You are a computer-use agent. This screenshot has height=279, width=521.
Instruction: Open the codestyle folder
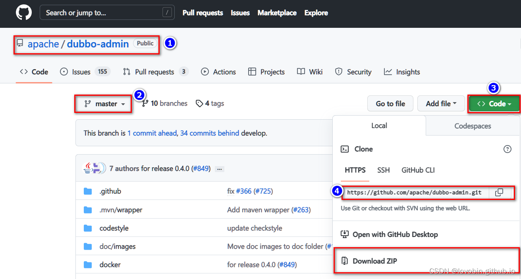tap(114, 228)
